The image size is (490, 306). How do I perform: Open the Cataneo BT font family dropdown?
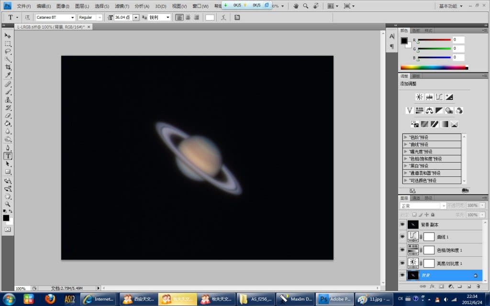pyautogui.click(x=73, y=17)
